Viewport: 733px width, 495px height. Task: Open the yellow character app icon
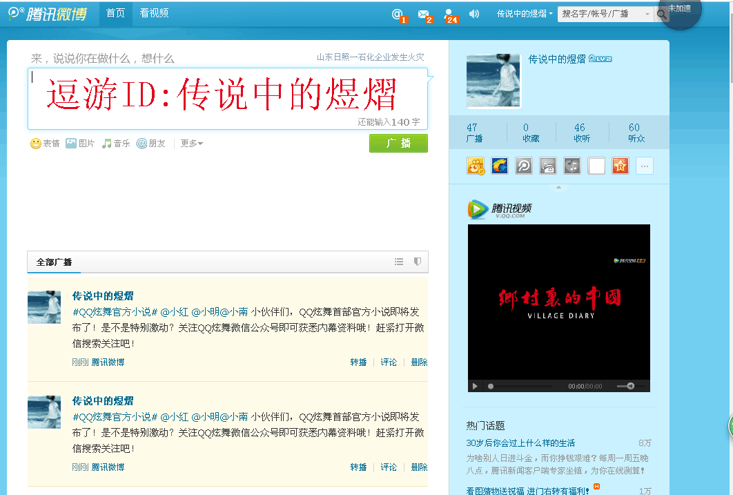[476, 166]
